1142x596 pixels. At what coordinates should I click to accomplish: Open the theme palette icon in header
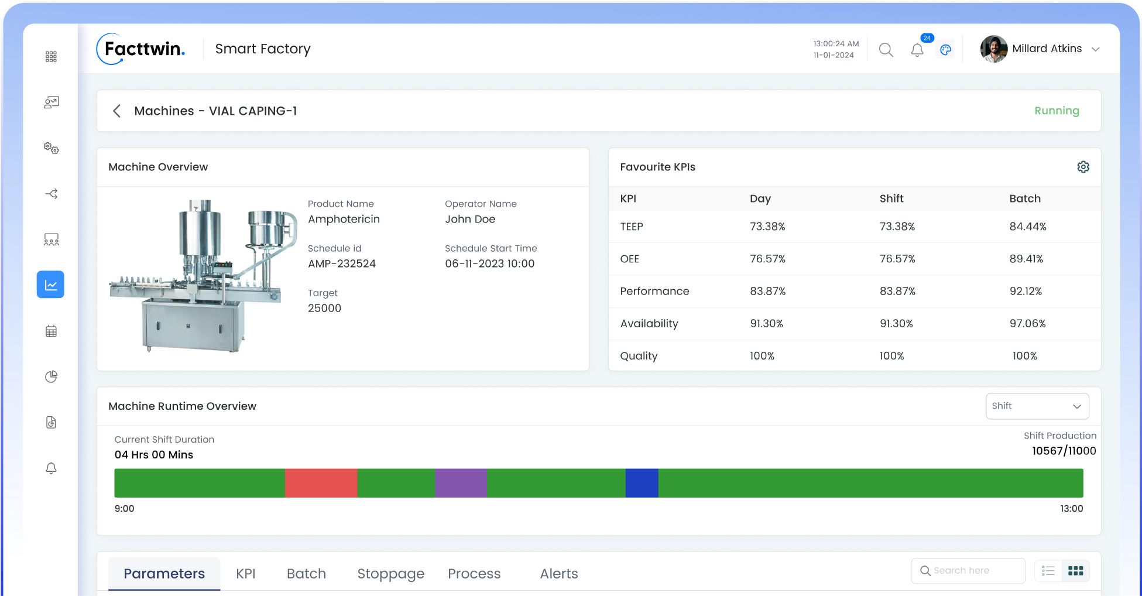pyautogui.click(x=945, y=50)
